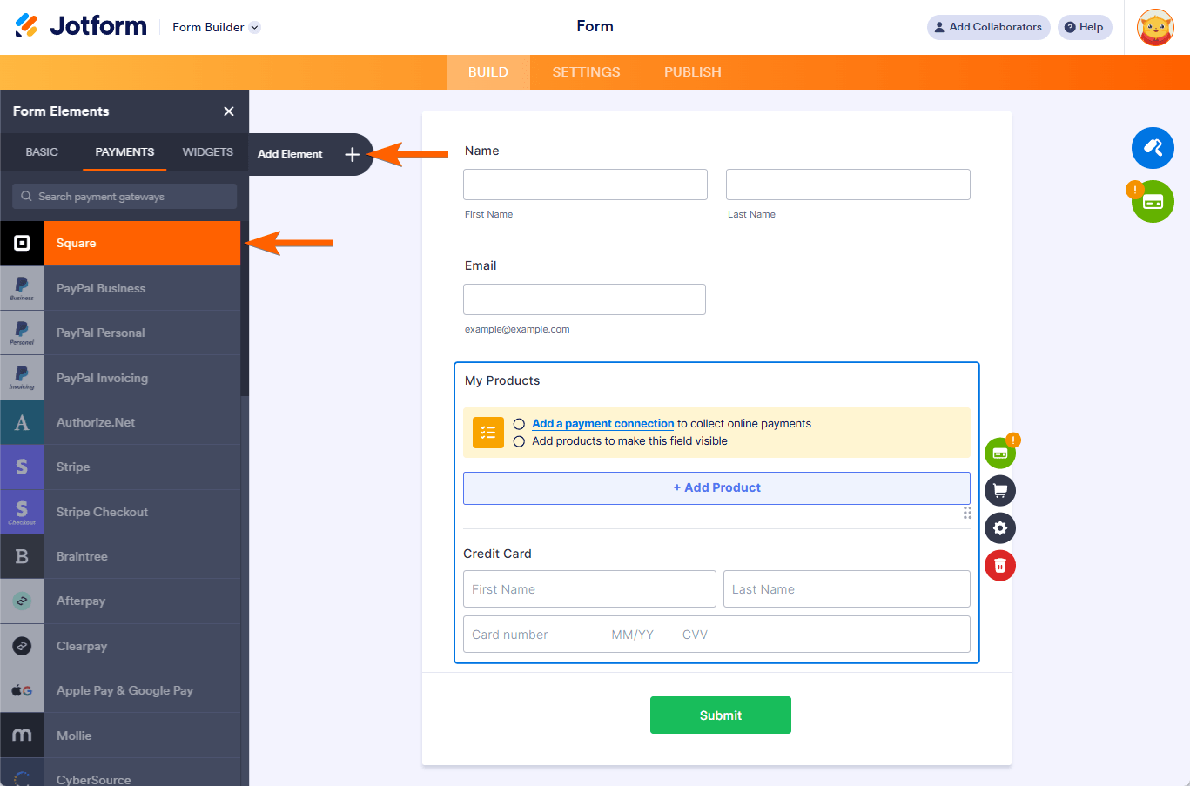
Task: Click the plus icon in Add Element
Action: coord(352,154)
